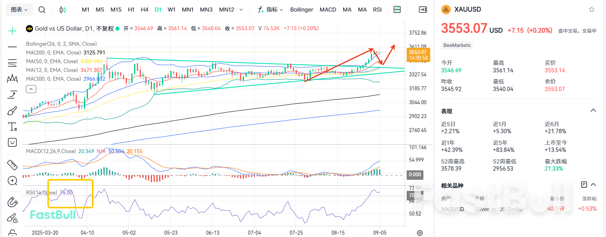Screen dimensions: 606x237
Task: Select the text annotation tool
Action: pyautogui.click(x=12, y=126)
